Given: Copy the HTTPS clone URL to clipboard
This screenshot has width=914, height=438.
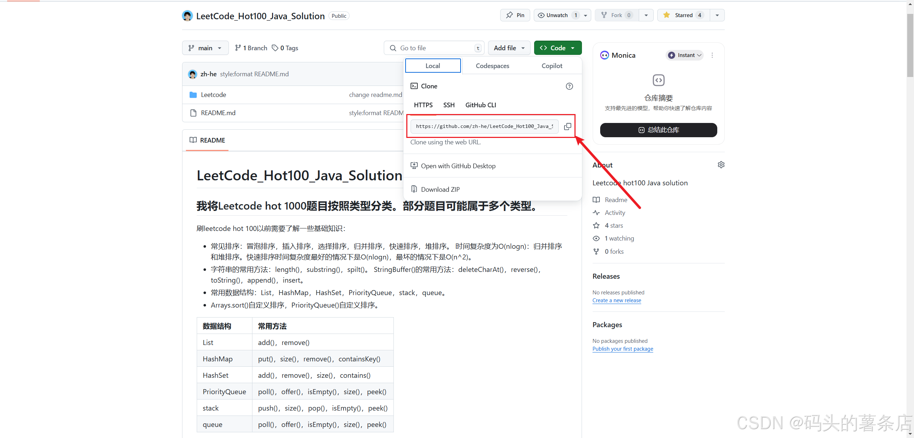Looking at the screenshot, I should 567,127.
